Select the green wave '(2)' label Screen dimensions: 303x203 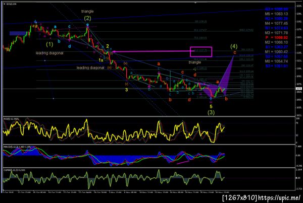click(x=87, y=18)
